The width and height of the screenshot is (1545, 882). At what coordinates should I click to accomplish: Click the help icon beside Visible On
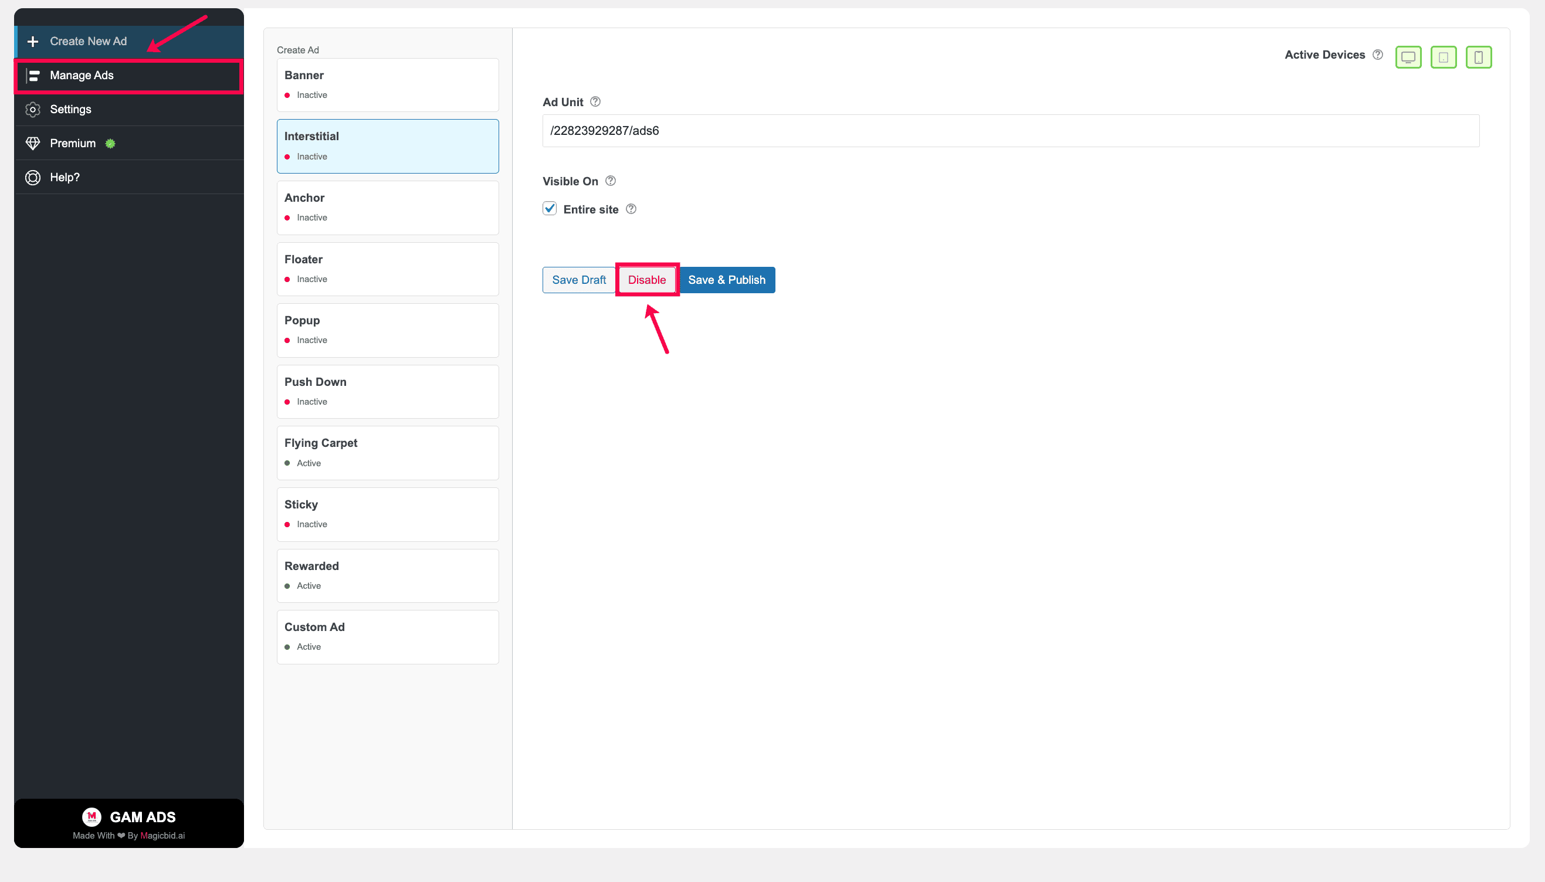(x=610, y=181)
